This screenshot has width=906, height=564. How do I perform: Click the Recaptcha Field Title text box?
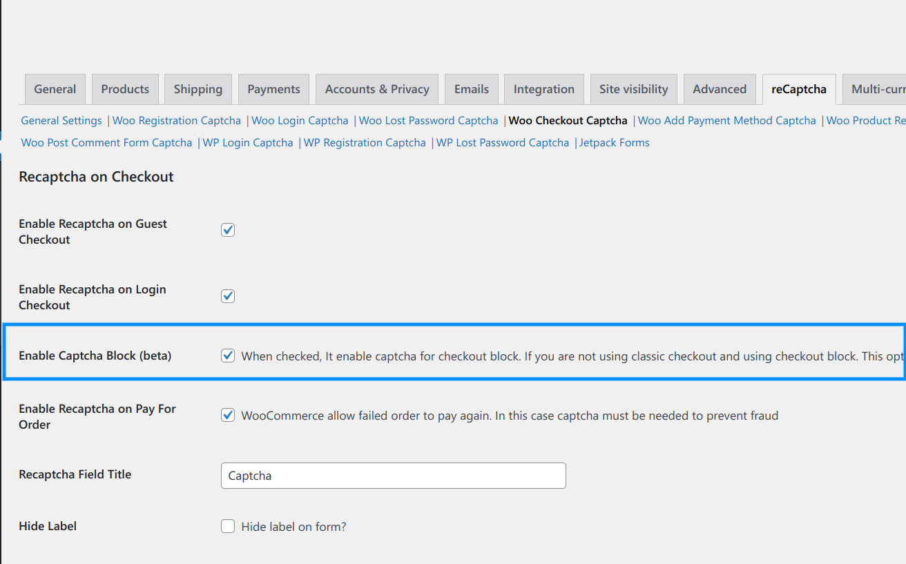393,476
